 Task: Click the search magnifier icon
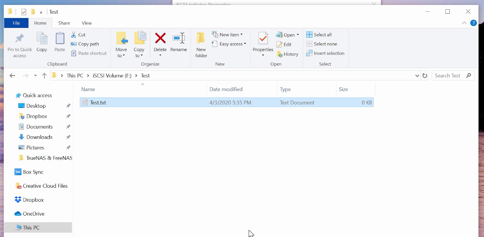pyautogui.click(x=469, y=76)
